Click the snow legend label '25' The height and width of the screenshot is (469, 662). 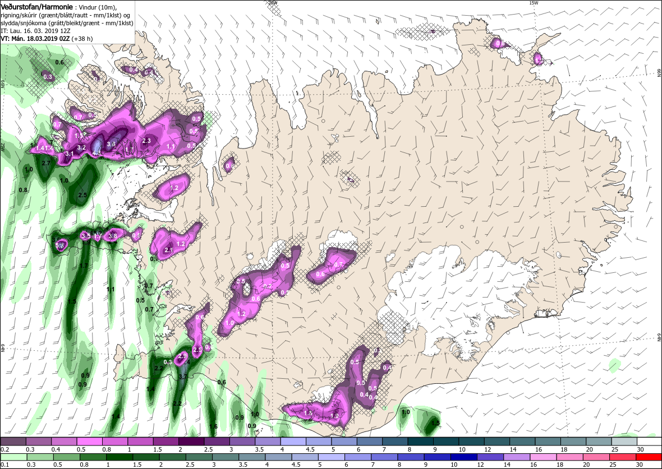[x=614, y=449]
